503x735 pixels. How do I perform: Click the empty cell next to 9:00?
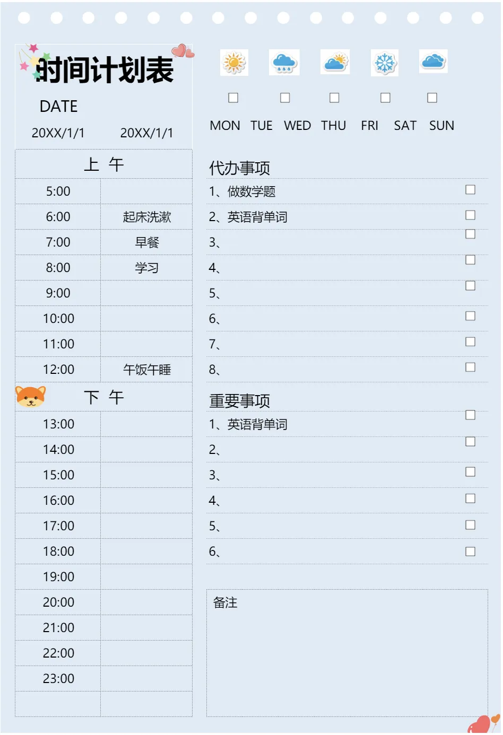tap(146, 293)
